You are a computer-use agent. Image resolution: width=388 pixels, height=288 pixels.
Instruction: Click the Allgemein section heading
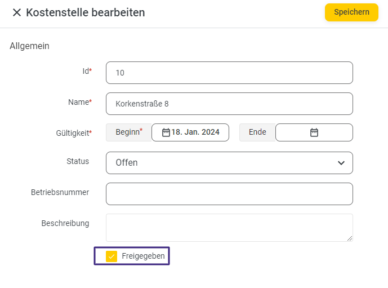(29, 46)
